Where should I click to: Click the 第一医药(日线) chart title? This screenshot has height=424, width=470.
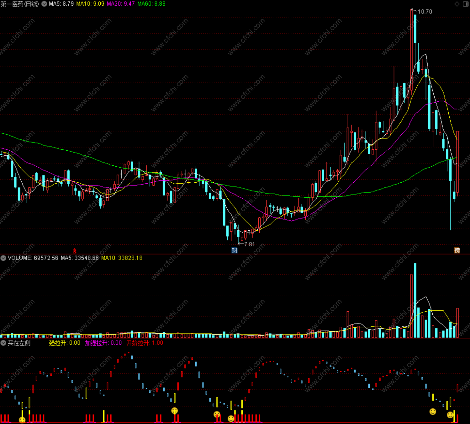[20, 4]
